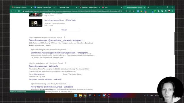The image size is (184, 103).
Task: Click '"The Perfect Crime"' B-side text
Action: (75, 74)
